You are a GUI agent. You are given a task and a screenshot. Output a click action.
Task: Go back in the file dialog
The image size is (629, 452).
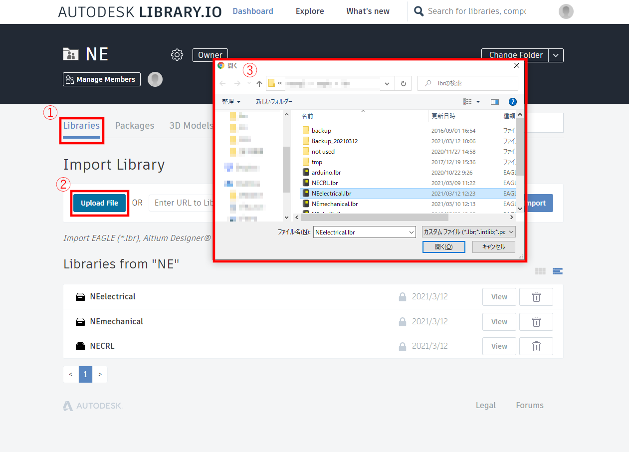222,83
